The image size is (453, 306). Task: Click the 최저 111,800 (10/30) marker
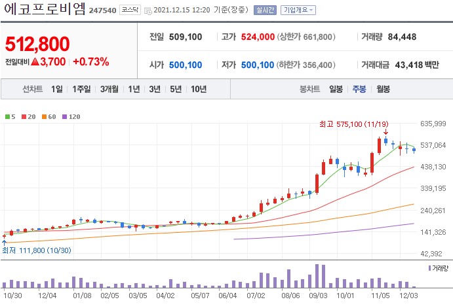(x=37, y=250)
